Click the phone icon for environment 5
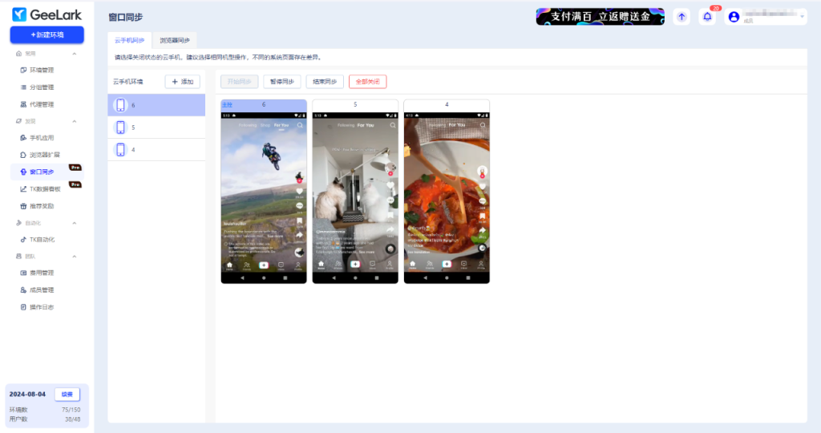Screen dimensions: 821x433 (x=121, y=127)
